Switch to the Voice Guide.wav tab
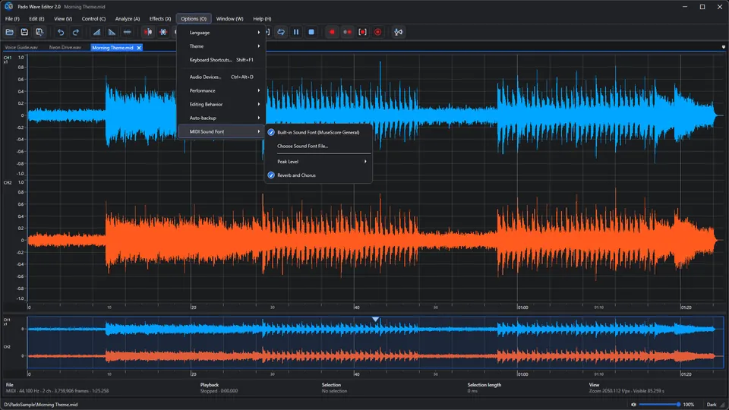729x410 pixels. pyautogui.click(x=21, y=47)
